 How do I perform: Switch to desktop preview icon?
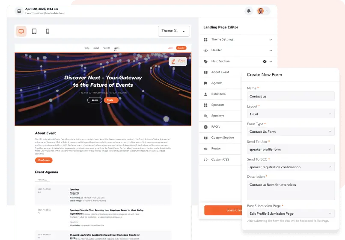[x=21, y=31]
